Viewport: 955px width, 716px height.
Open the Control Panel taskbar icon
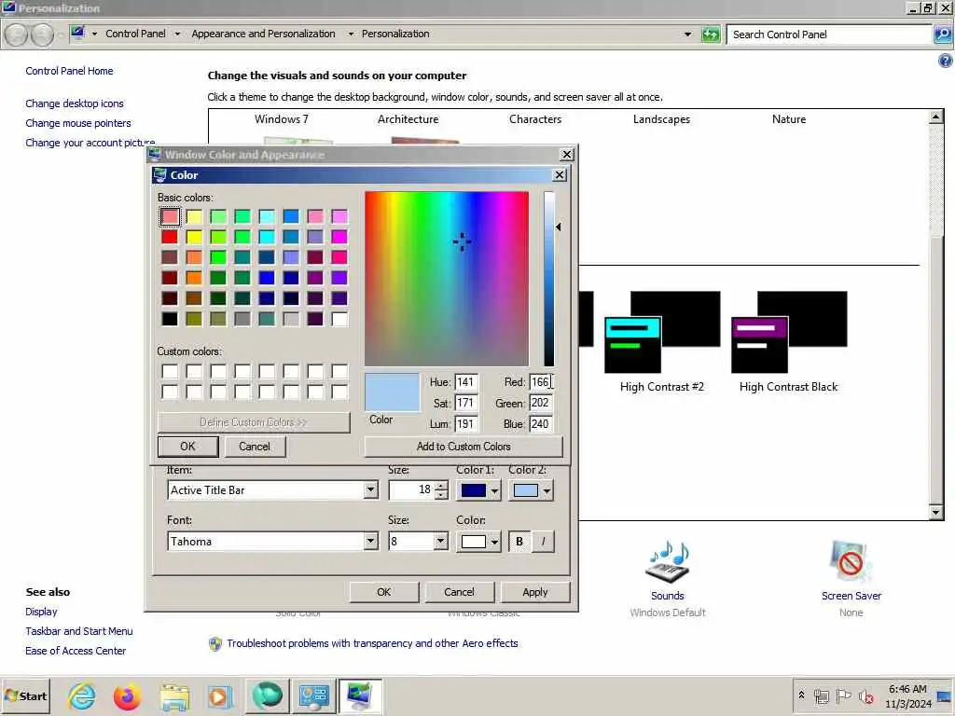click(313, 695)
